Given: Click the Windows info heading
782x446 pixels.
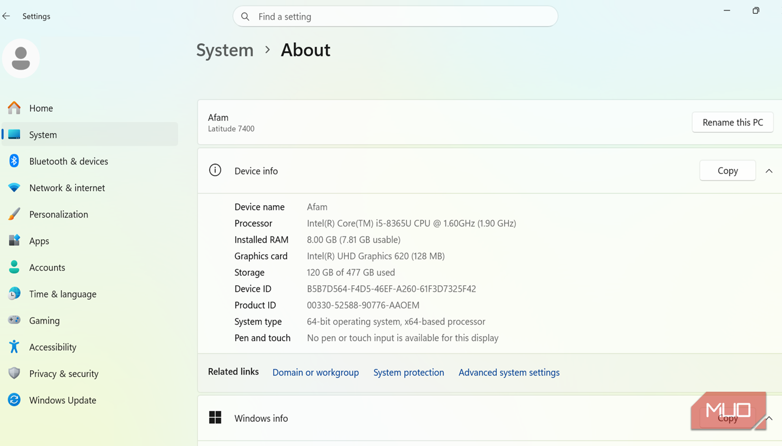Looking at the screenshot, I should (x=261, y=419).
